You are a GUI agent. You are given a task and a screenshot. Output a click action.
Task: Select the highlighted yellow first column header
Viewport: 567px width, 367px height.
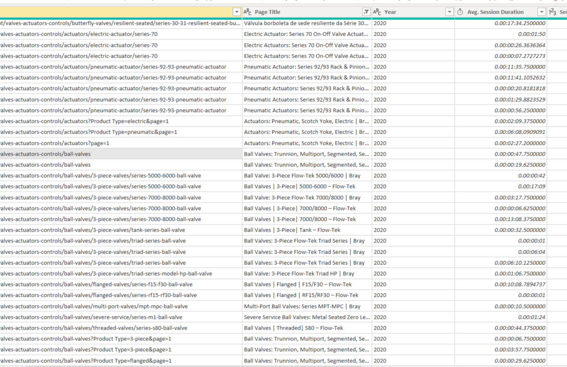[x=121, y=12]
